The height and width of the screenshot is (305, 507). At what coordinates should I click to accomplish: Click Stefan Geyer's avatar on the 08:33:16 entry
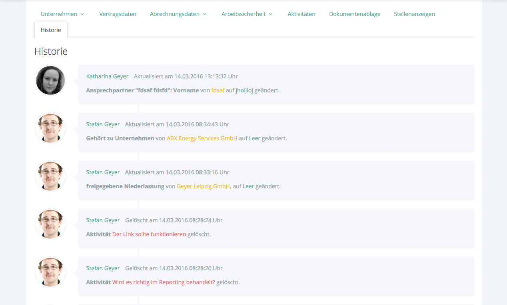[50, 176]
